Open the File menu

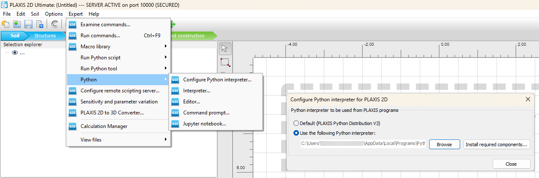7,14
